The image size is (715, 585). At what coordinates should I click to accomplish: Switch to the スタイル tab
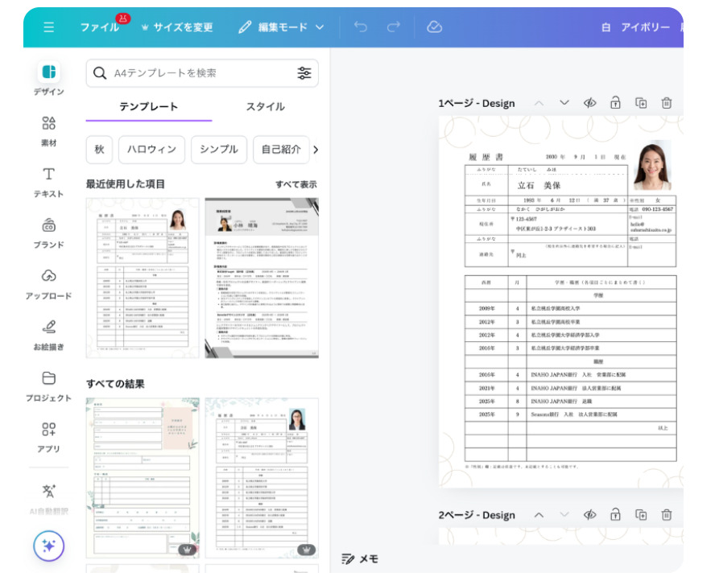click(265, 107)
